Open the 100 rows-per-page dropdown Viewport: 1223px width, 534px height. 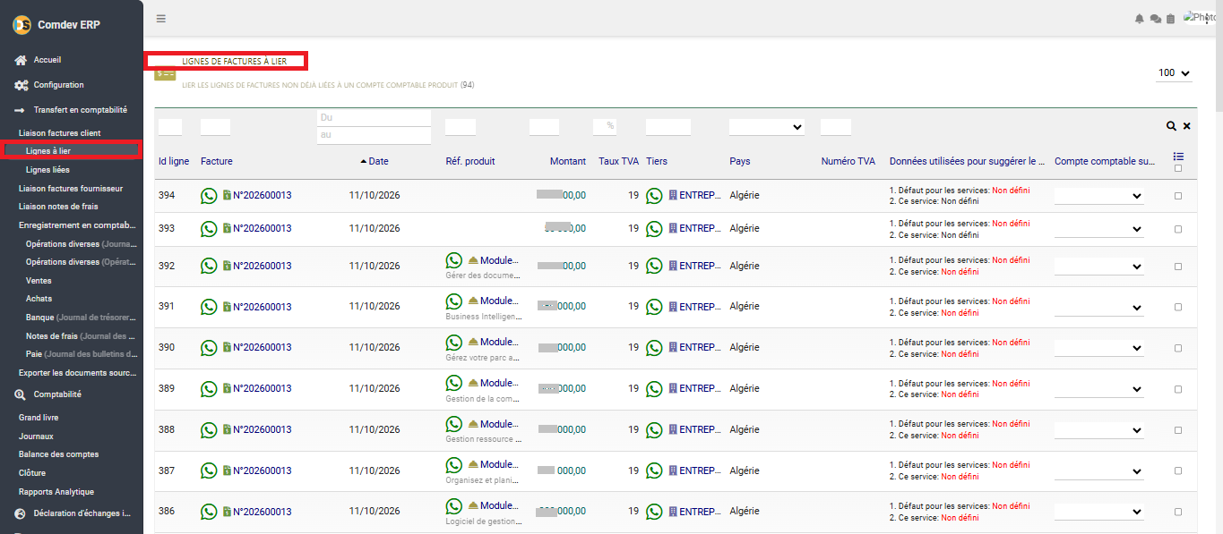pos(1174,73)
